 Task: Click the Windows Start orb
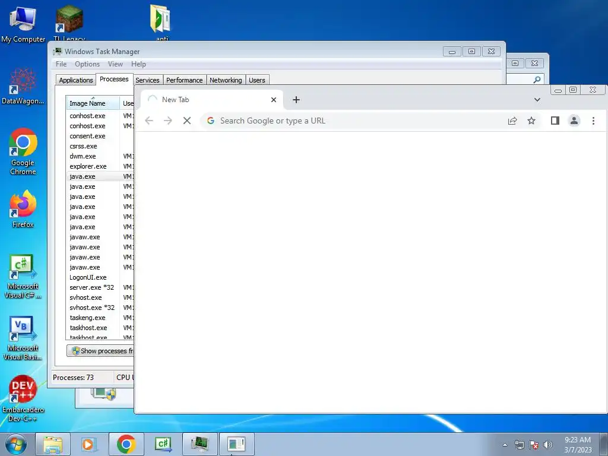[x=16, y=444]
